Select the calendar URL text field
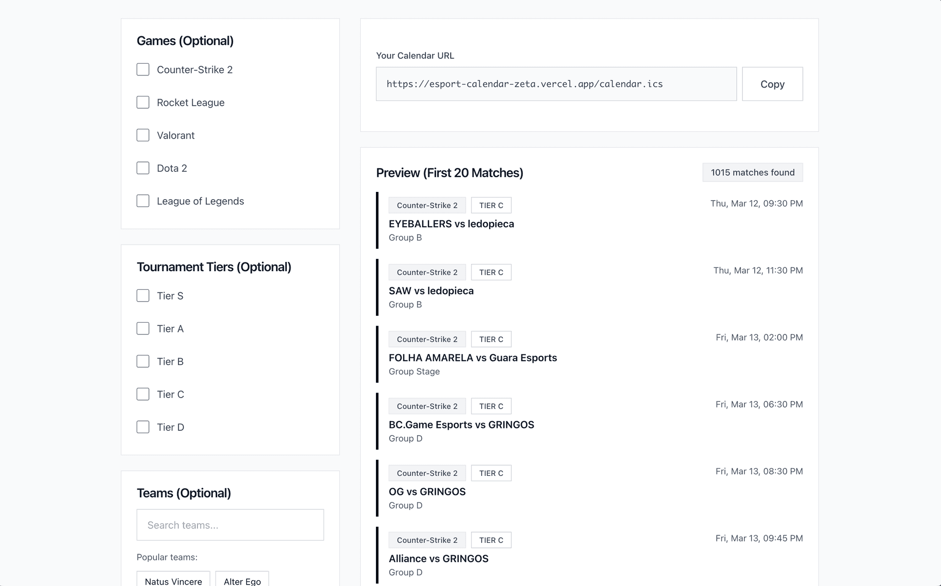The width and height of the screenshot is (941, 586). click(x=556, y=84)
